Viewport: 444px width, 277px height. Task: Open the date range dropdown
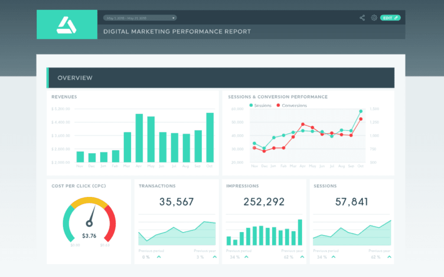[x=140, y=18]
